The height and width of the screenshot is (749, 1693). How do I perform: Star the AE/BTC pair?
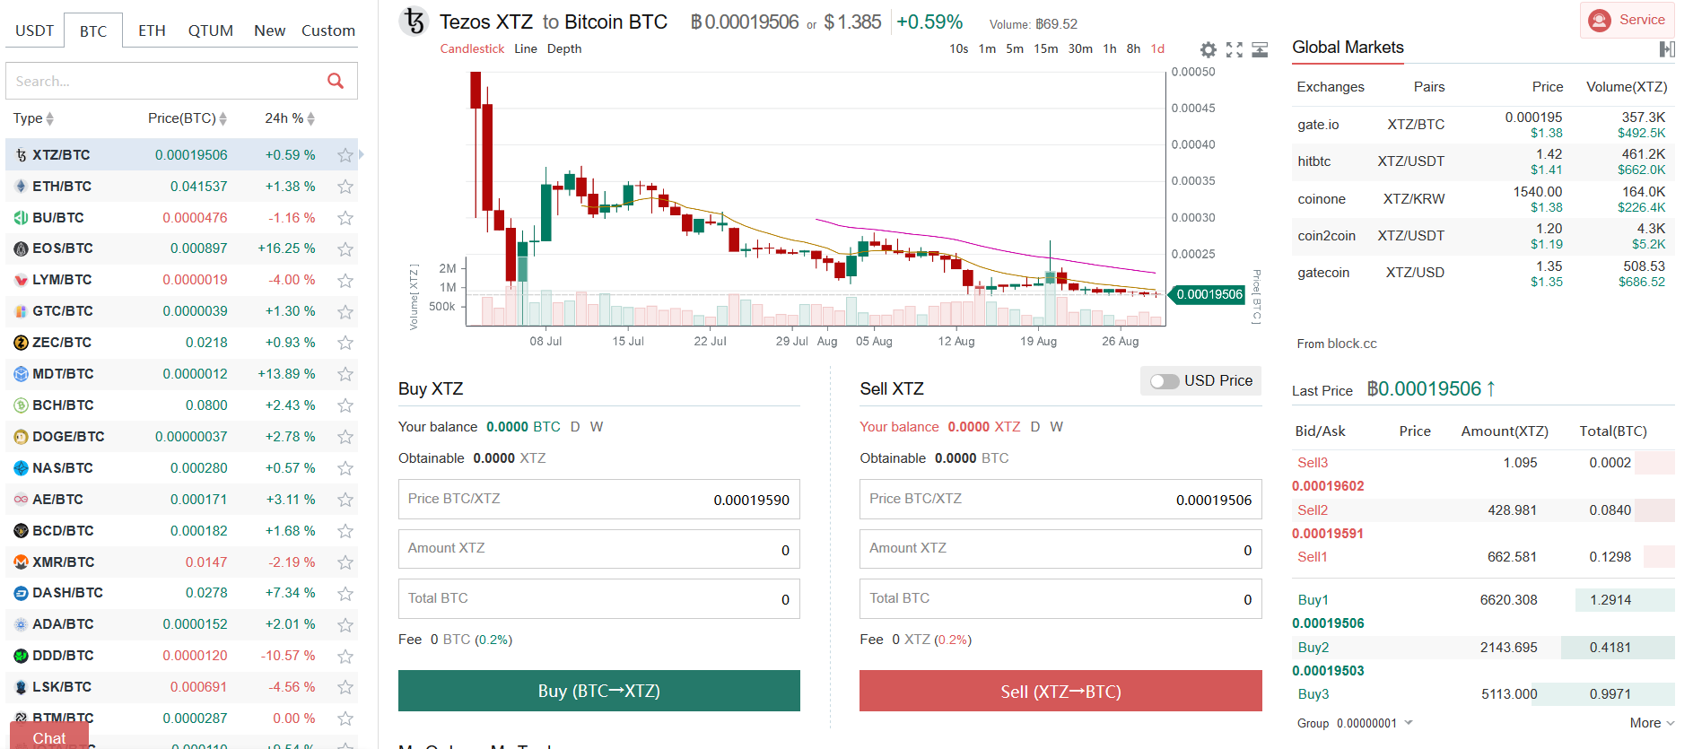tap(345, 500)
